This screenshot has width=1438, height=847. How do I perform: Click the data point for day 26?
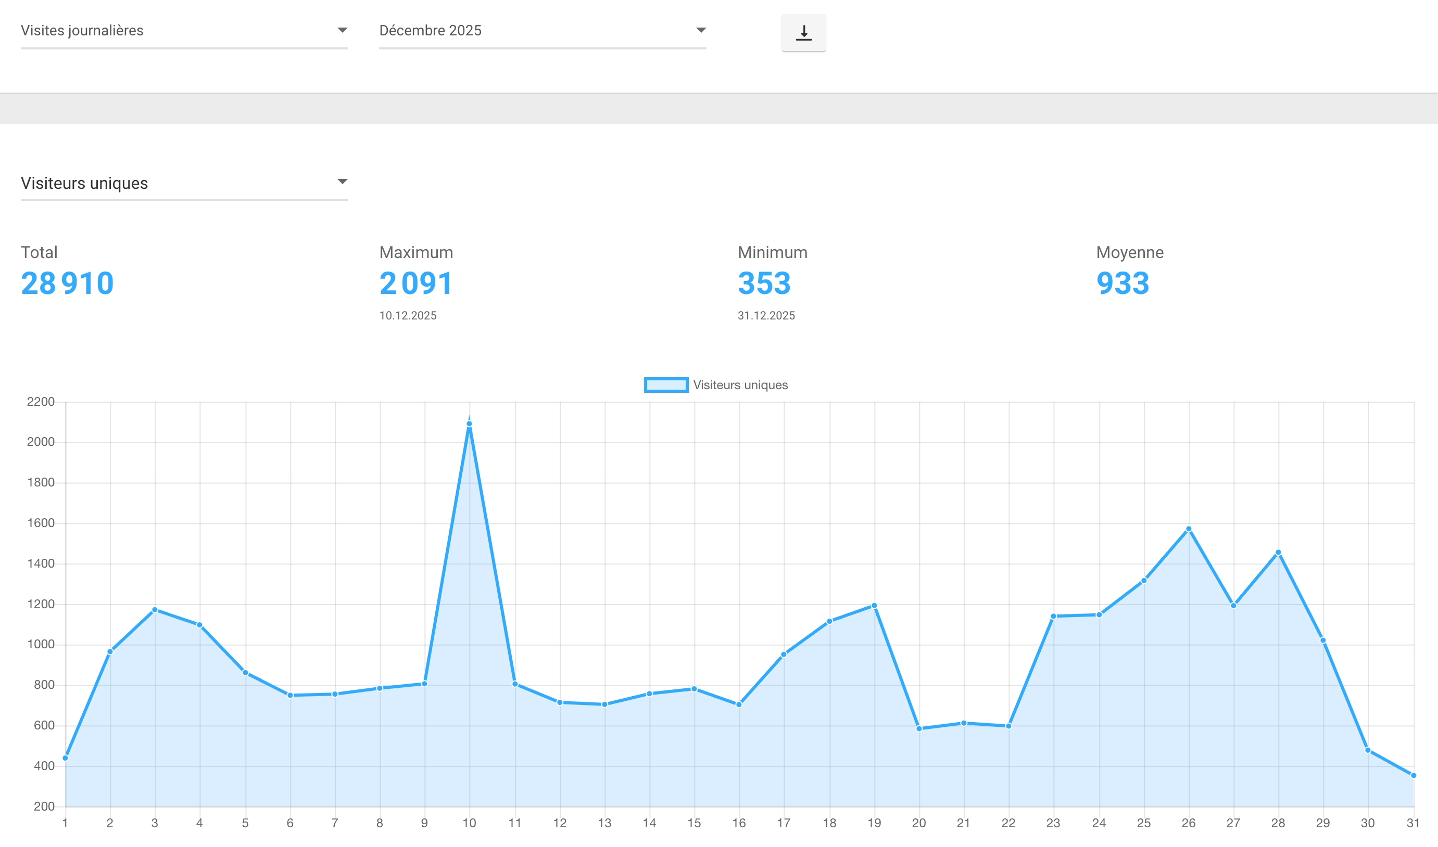(x=1189, y=529)
